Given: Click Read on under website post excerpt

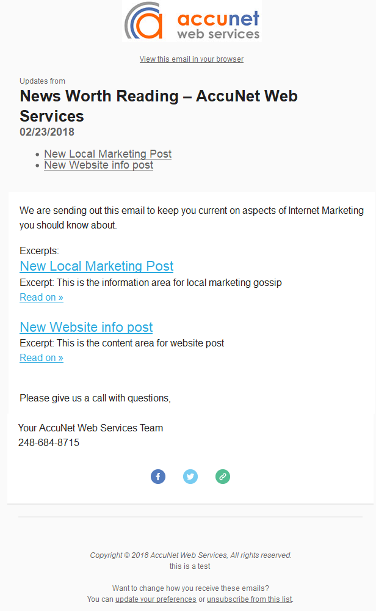Looking at the screenshot, I should [x=42, y=357].
